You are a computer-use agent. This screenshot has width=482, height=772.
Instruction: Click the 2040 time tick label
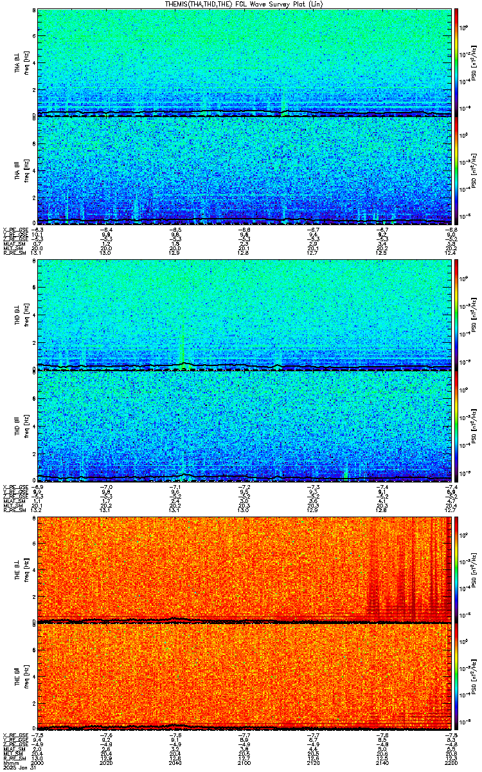point(175,764)
